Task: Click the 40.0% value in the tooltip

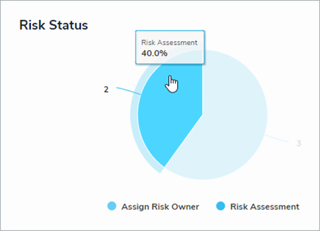Action: pyautogui.click(x=154, y=53)
